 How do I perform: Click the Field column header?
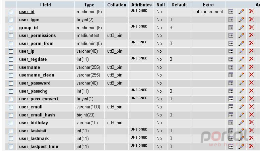coord(46,5)
